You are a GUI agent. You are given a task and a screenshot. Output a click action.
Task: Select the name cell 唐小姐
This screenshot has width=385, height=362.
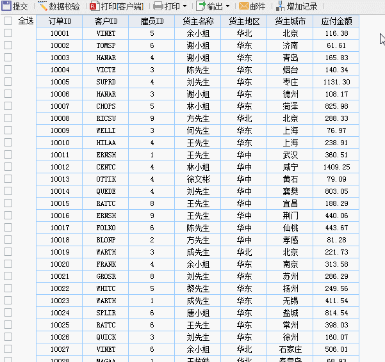198,313
